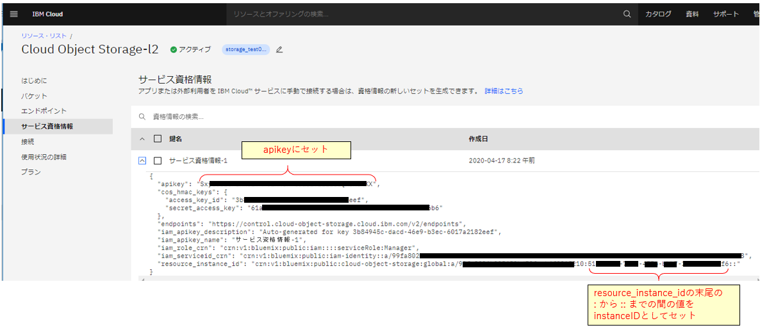Click the Cloud Object Storage-l2 title

(90, 49)
